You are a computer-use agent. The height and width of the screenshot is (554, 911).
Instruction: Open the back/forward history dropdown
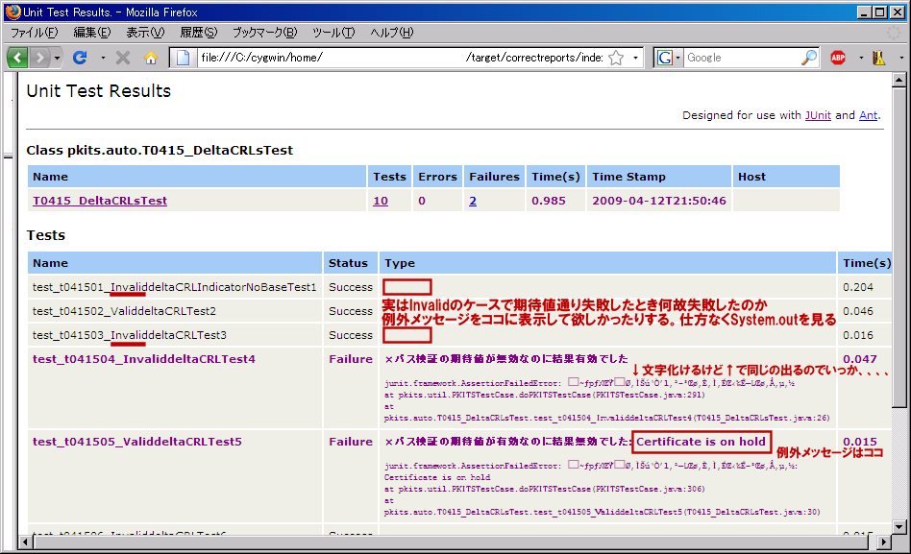[x=57, y=58]
